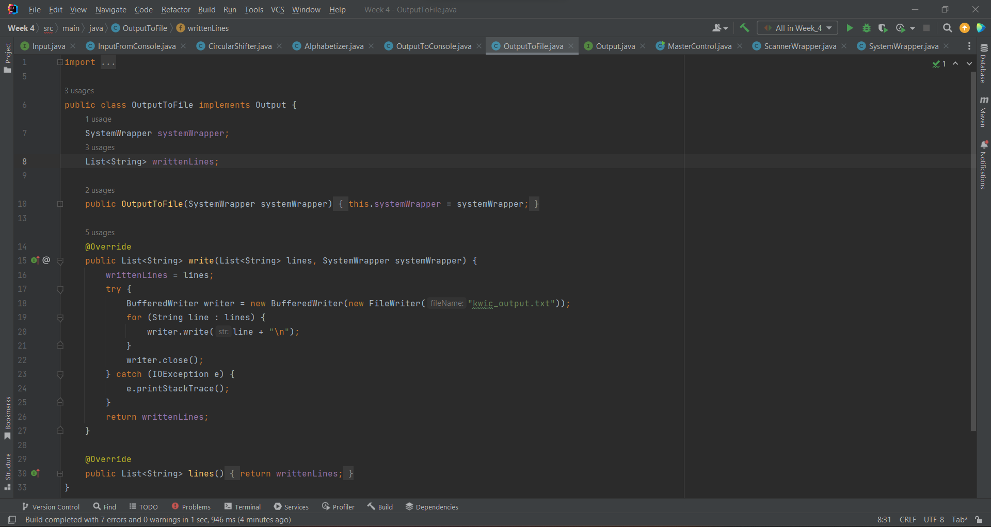Open Notifications via the bell icon
This screenshot has height=527, width=991.
click(985, 144)
